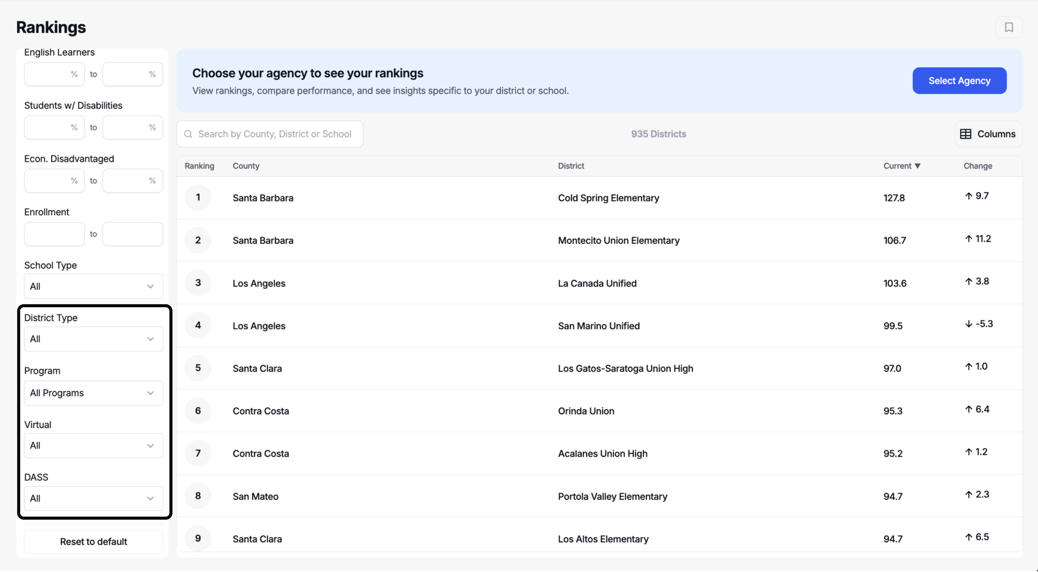Click the up arrow beside 9.7
The height and width of the screenshot is (572, 1038).
pyautogui.click(x=969, y=196)
